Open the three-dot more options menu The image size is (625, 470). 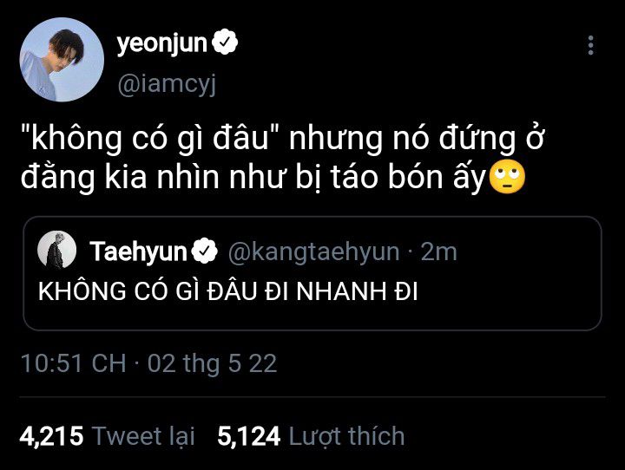tap(591, 45)
